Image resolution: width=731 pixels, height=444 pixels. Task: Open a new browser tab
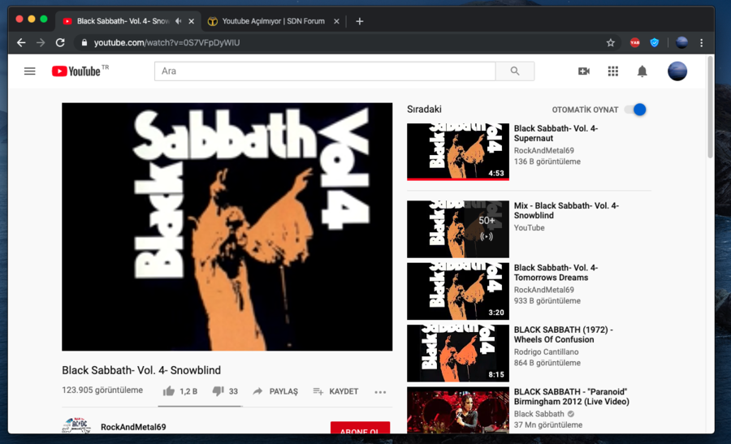360,21
